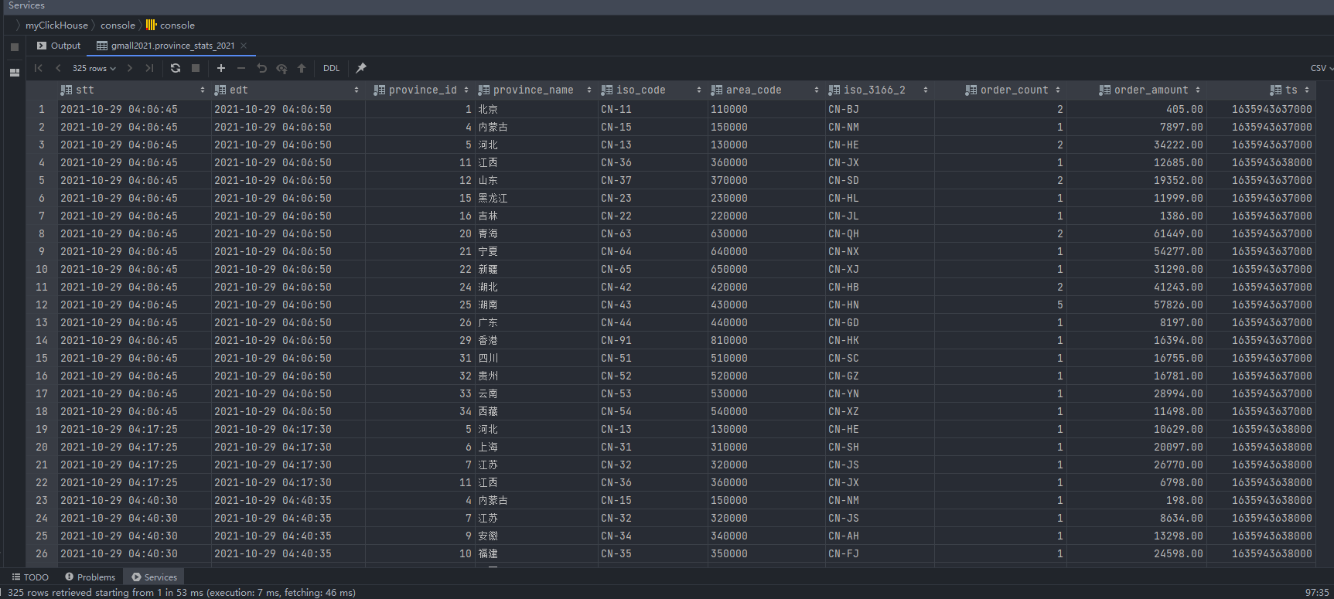The width and height of the screenshot is (1334, 599).
Task: Sort by area_code column arrows
Action: tap(817, 90)
